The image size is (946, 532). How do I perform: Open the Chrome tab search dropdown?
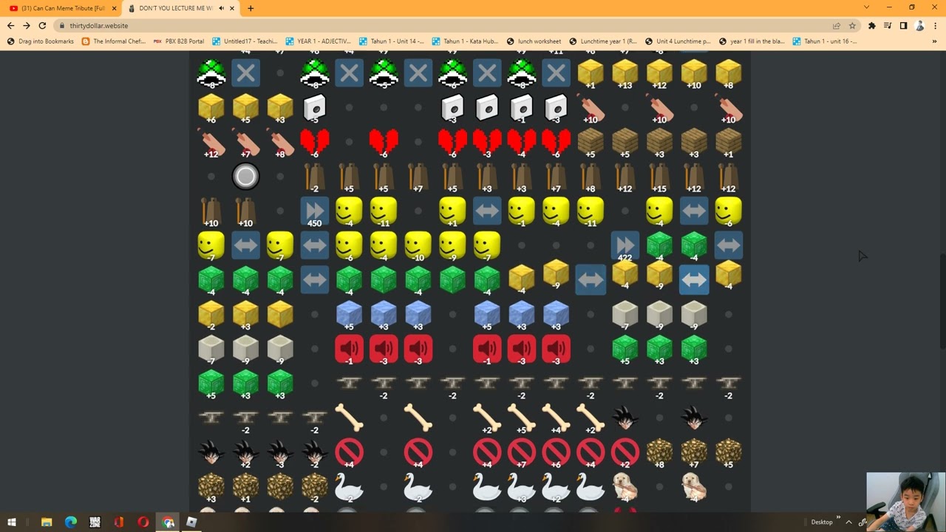click(866, 7)
